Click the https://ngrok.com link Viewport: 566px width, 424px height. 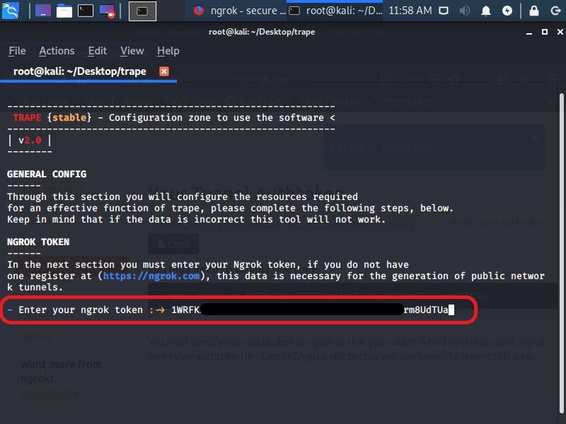click(x=151, y=276)
